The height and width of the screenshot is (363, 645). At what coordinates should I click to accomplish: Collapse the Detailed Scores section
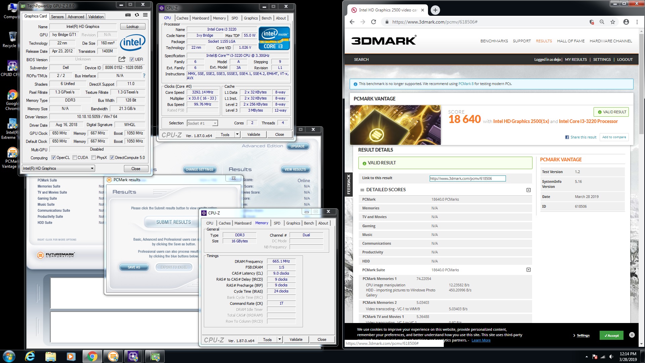tap(528, 190)
